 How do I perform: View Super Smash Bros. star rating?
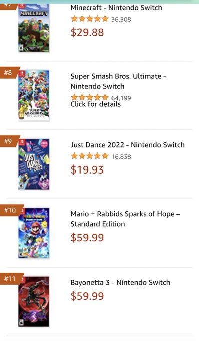(x=90, y=97)
